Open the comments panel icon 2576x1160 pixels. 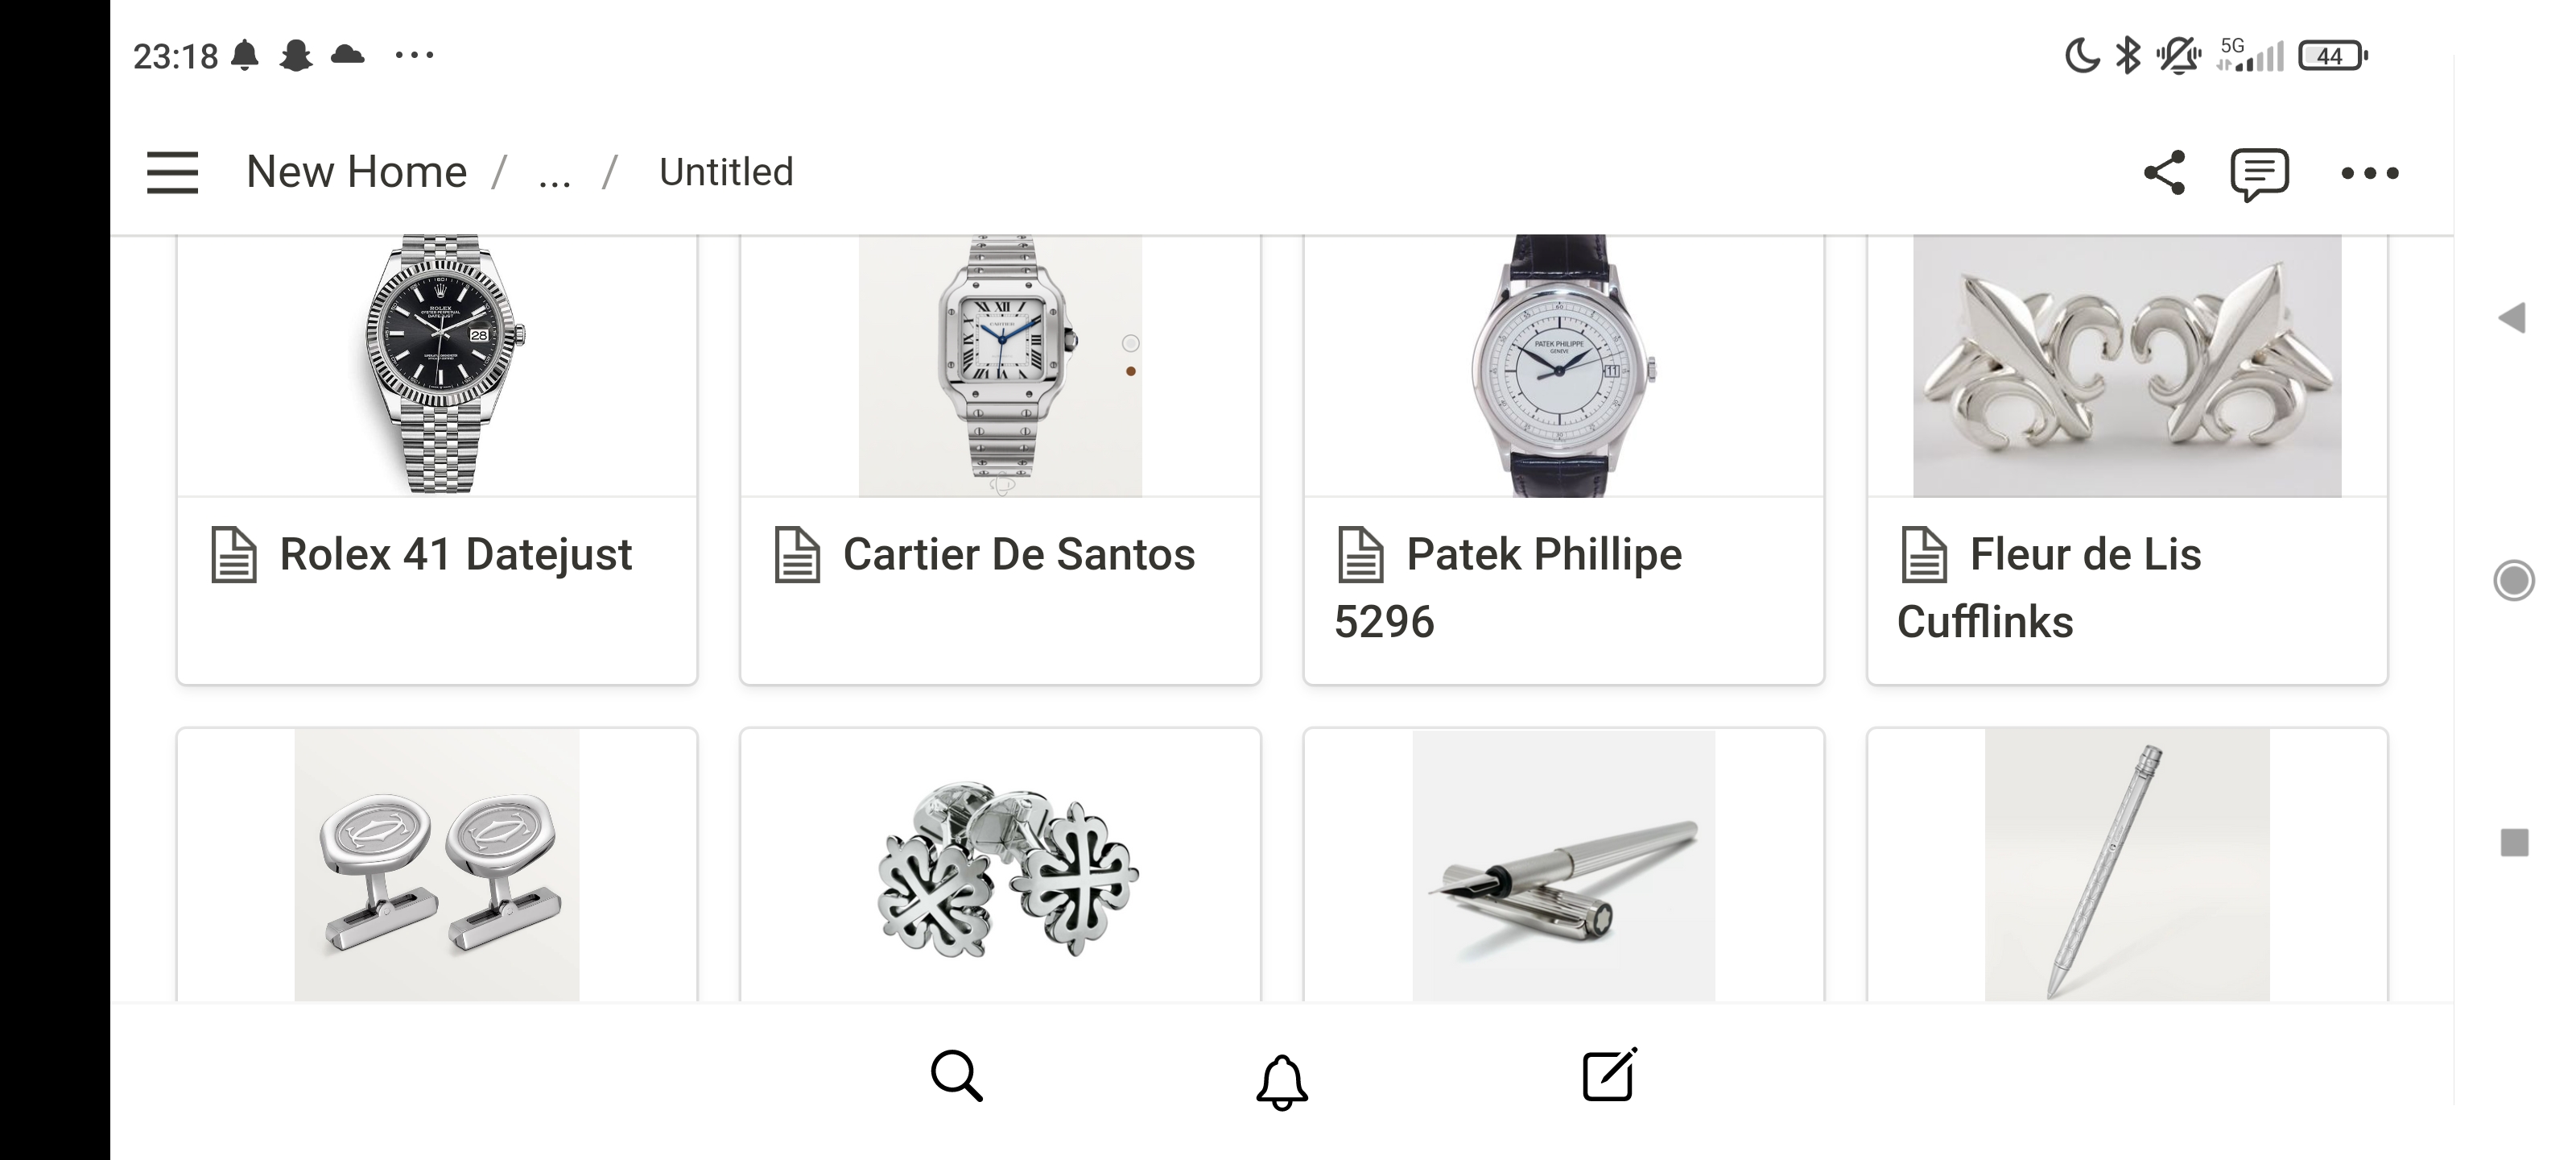(x=2259, y=174)
